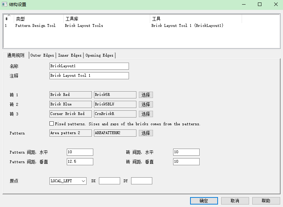283x207 pixels.
Task: Focus 砖 间距 垂直 value field
Action: tap(186, 162)
